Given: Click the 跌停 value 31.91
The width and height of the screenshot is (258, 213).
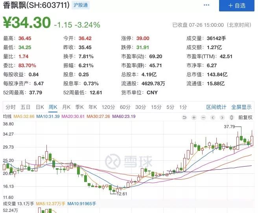Looking at the screenshot, I should (x=143, y=48).
